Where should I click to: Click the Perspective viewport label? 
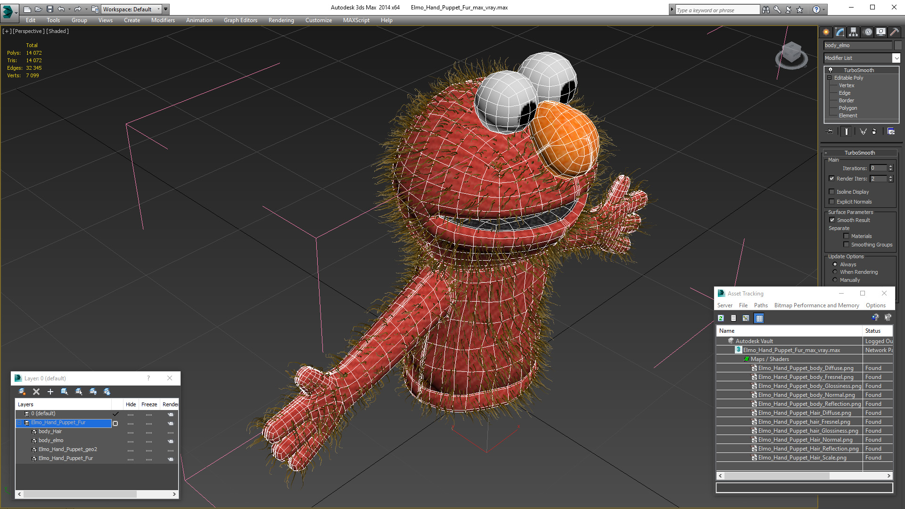(x=28, y=31)
